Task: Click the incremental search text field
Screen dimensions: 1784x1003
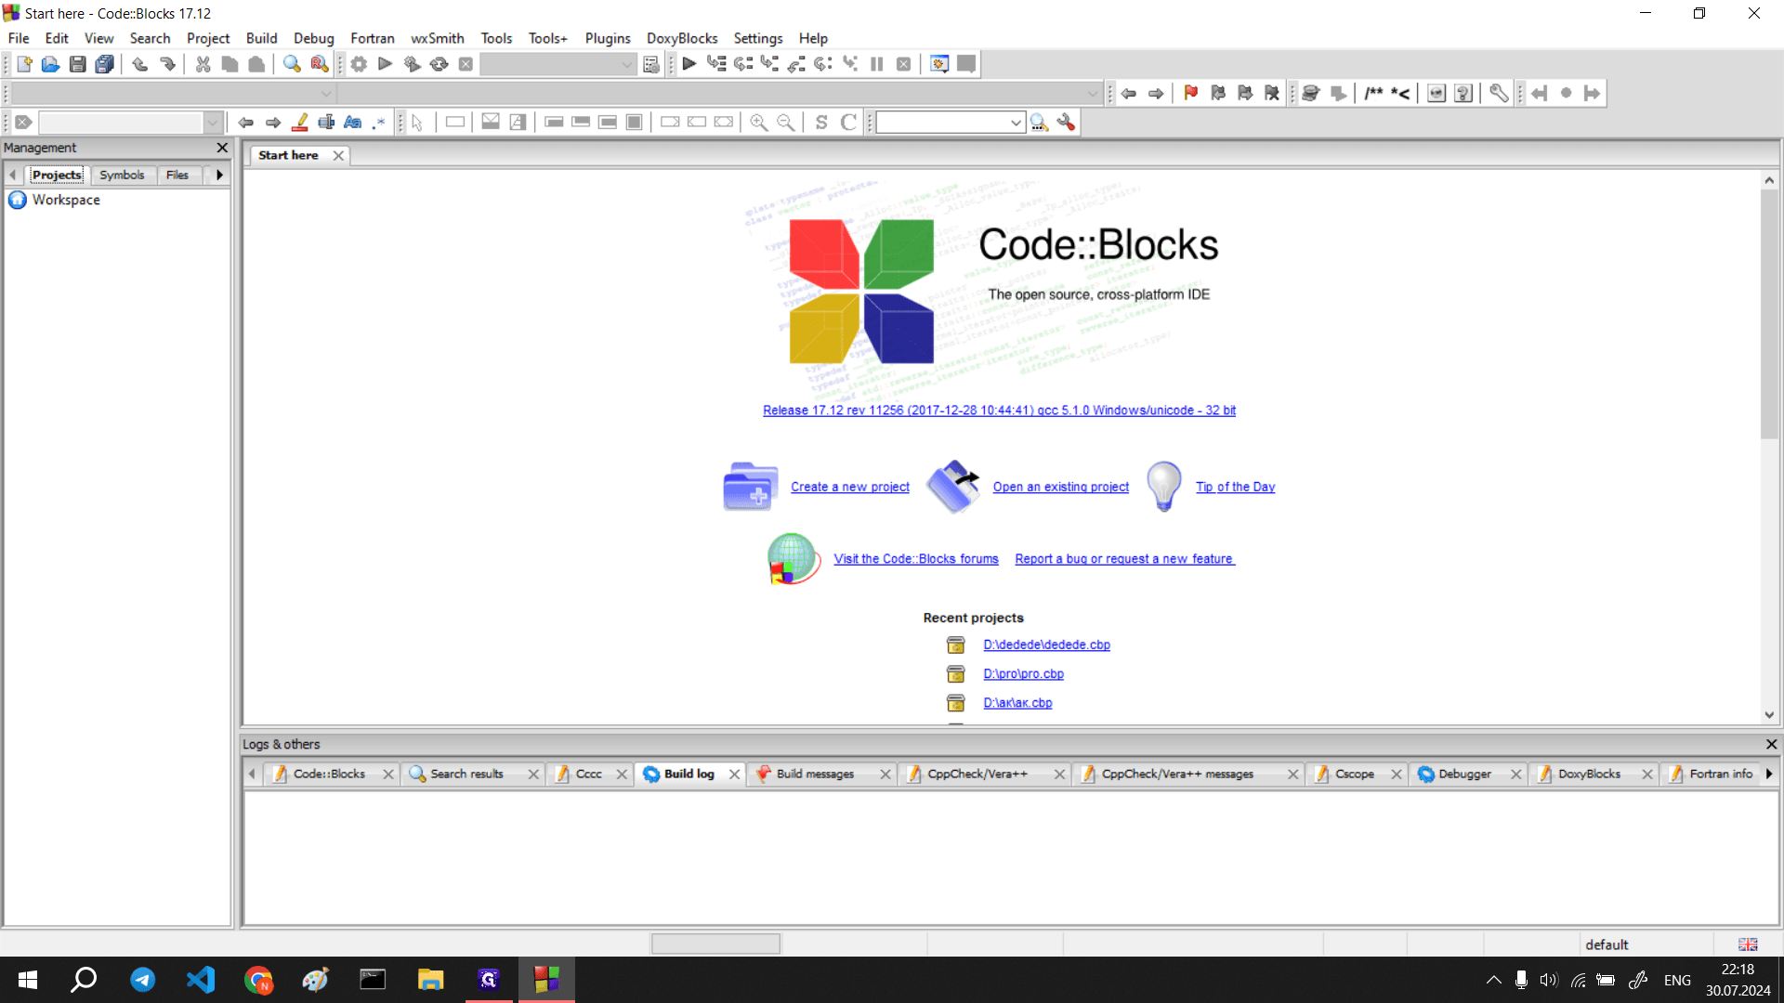Action: pos(121,123)
